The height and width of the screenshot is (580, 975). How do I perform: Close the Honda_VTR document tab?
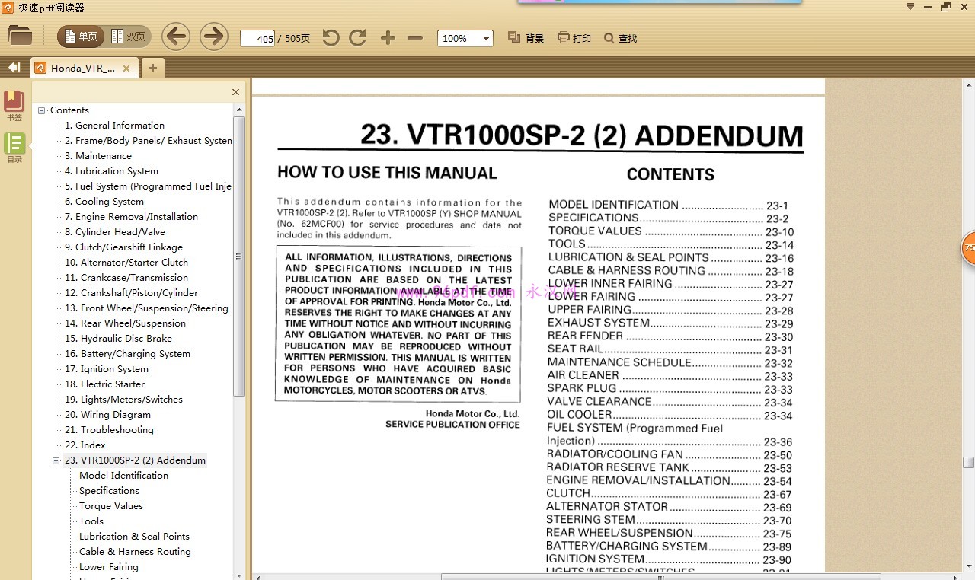click(x=126, y=68)
